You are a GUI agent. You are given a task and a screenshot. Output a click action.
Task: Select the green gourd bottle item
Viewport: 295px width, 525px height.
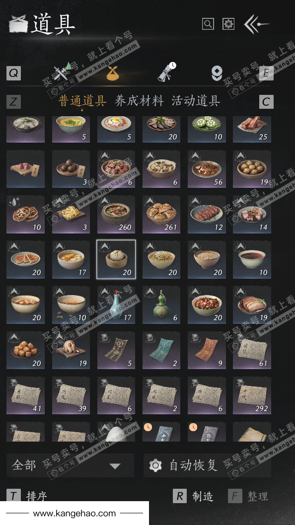(161, 304)
